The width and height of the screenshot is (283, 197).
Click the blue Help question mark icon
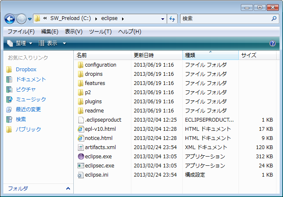(x=272, y=43)
